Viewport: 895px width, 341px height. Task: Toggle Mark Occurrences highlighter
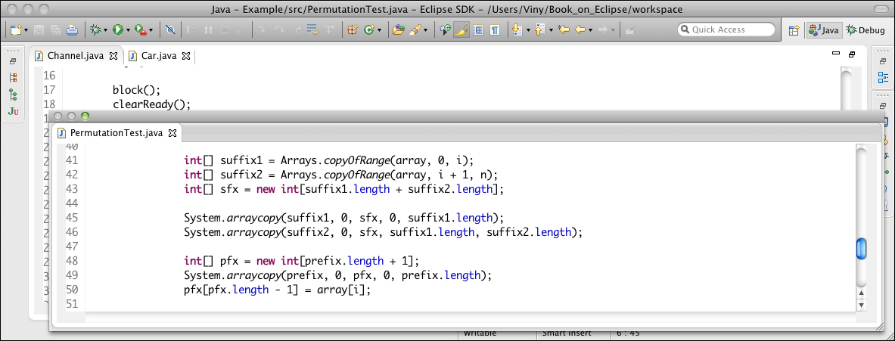pos(461,29)
